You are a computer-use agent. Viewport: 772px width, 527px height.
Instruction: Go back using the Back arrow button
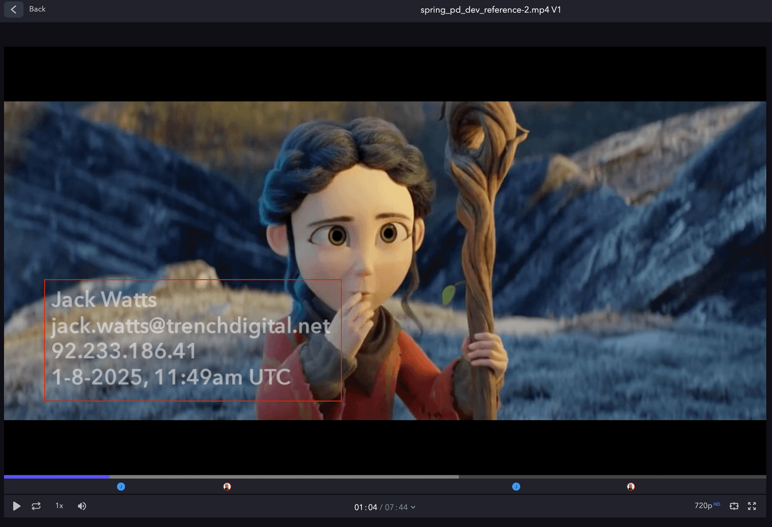[x=14, y=9]
